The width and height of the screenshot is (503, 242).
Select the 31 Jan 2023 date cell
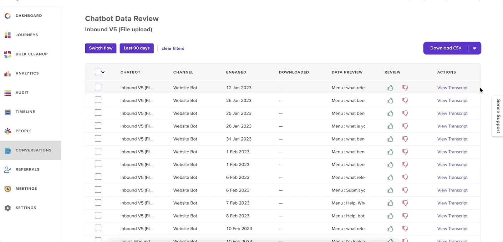coord(239,139)
